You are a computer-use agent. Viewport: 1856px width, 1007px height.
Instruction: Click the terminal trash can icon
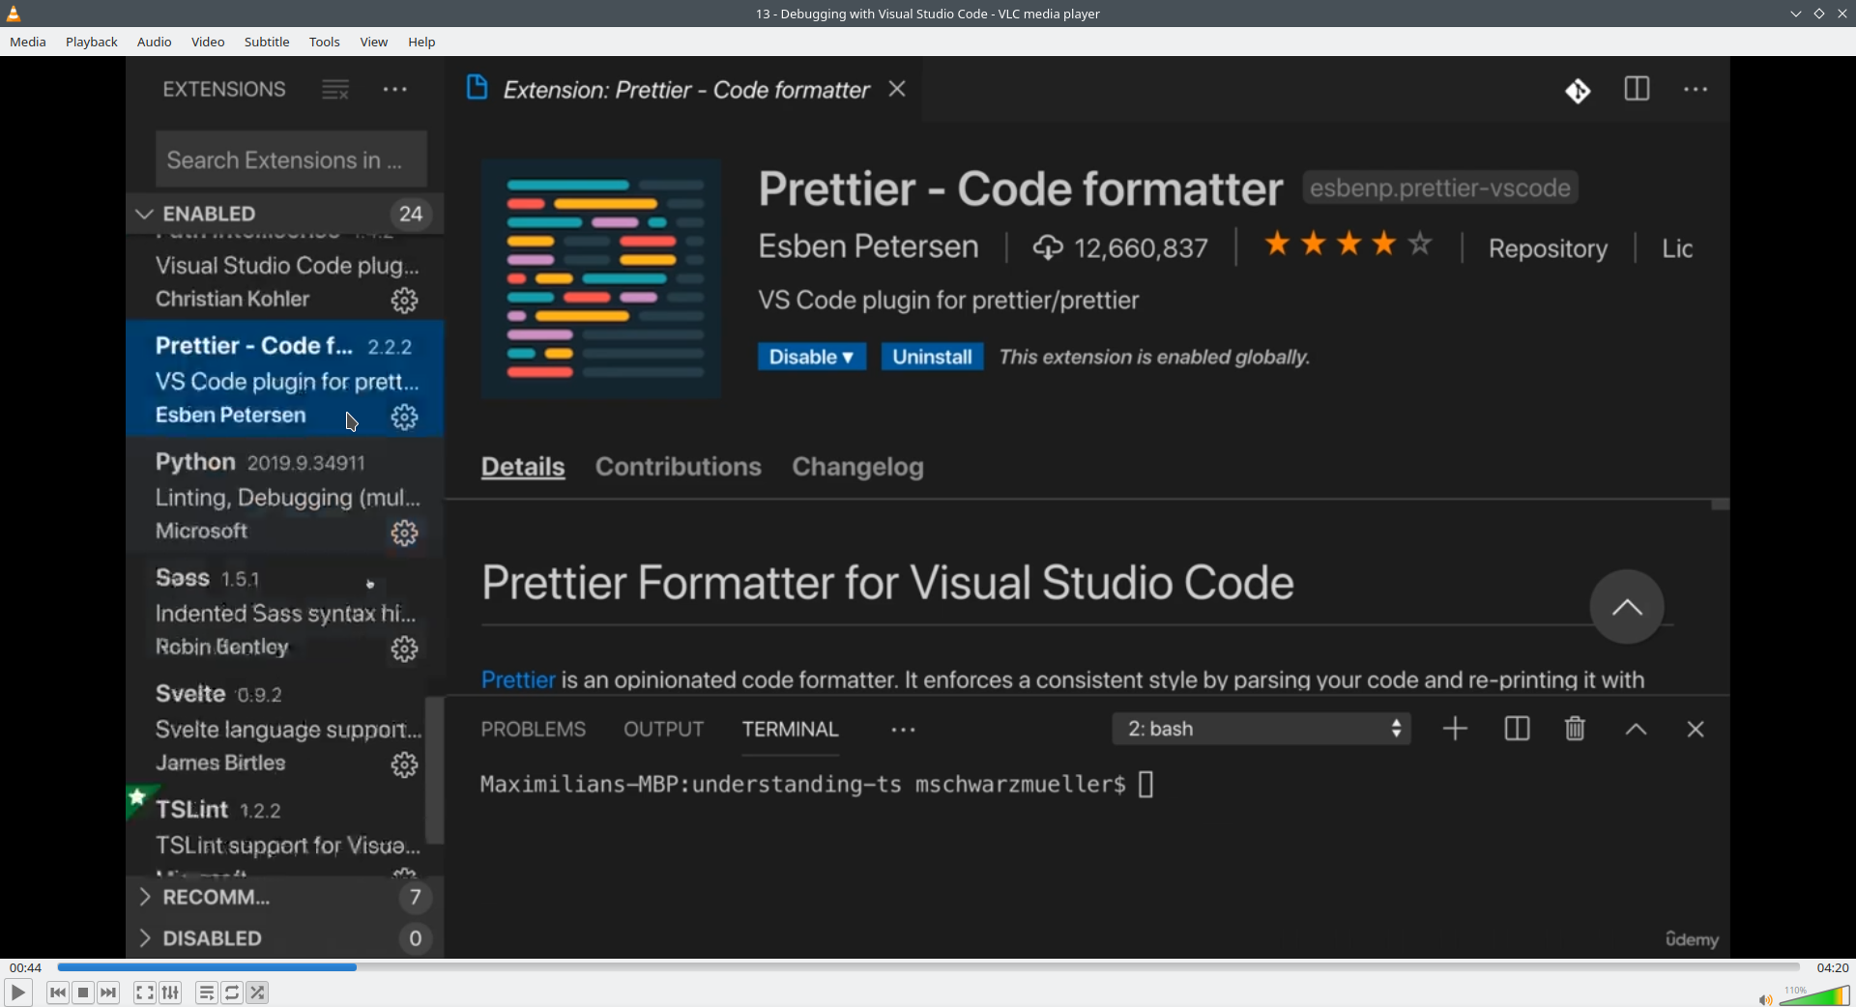[1575, 729]
